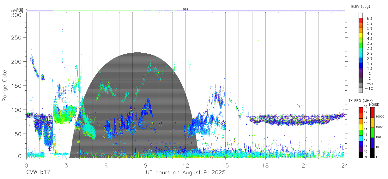Click the '21' hour tick on time axis
This screenshot has height=179, width=388.
click(x=305, y=165)
